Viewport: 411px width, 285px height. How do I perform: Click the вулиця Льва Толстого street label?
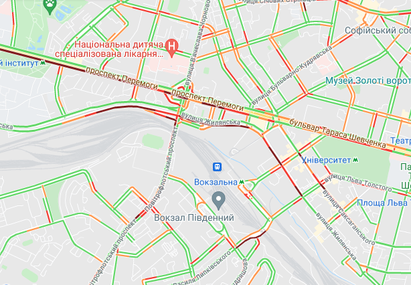click(x=358, y=182)
